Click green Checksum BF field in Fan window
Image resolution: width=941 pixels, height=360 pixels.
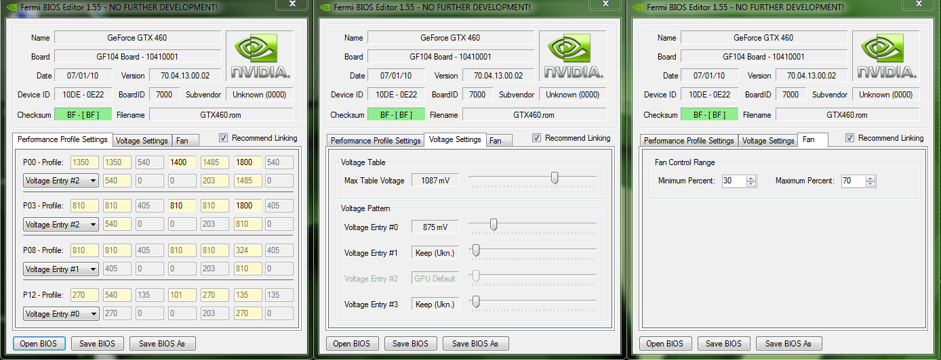pos(709,115)
